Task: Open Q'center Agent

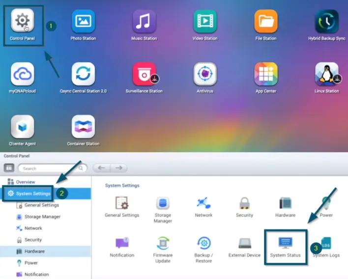Action: [x=23, y=127]
